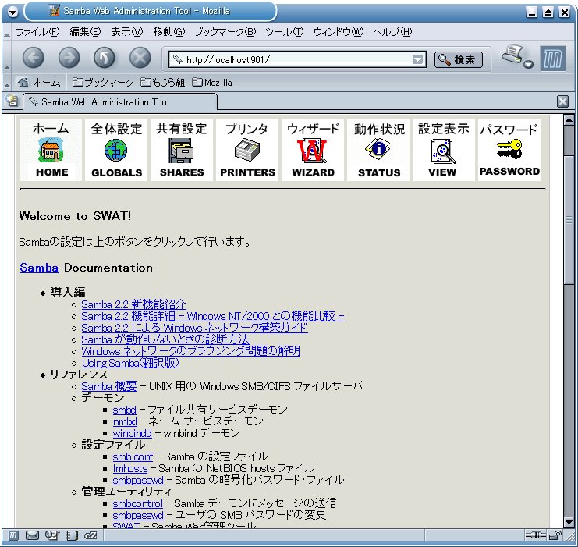Open Using Samba(翻訳版) link
Image resolution: width=578 pixels, height=547 pixels.
click(x=130, y=363)
